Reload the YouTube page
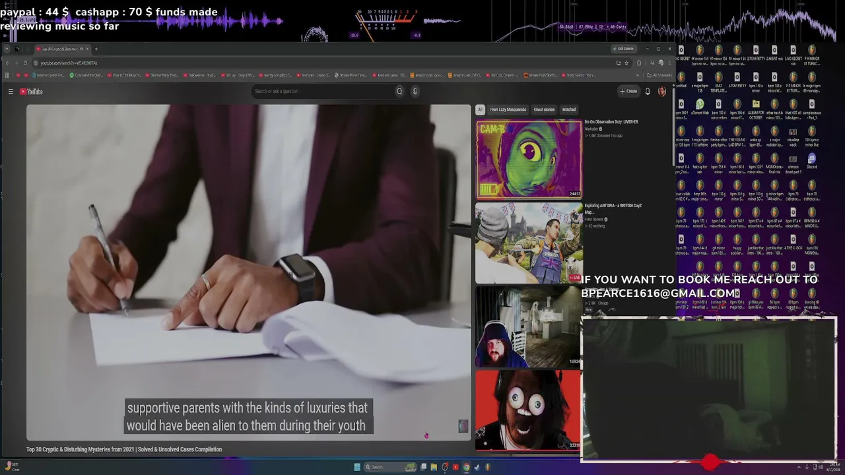845x475 pixels. coord(25,63)
